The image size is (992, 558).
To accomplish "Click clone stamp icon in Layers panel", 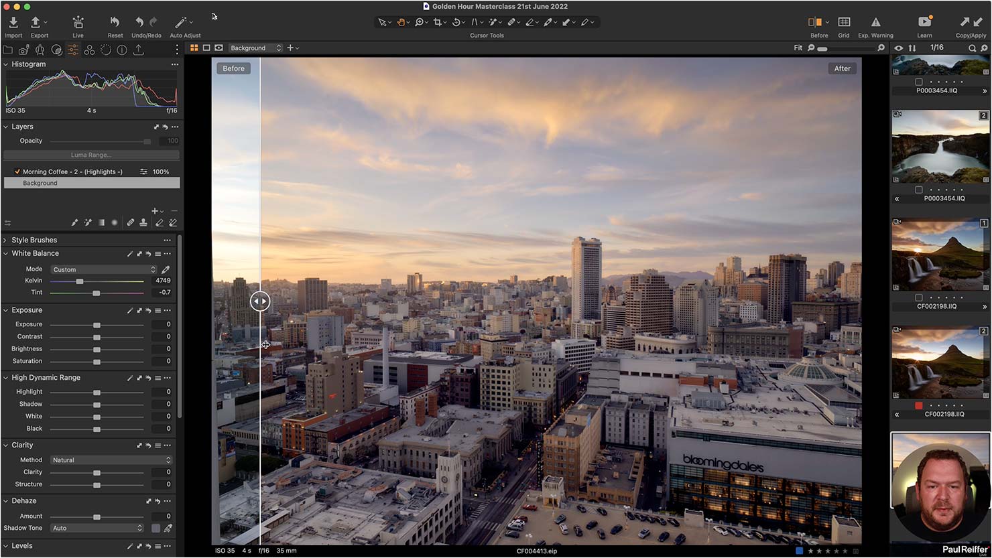I will [143, 222].
